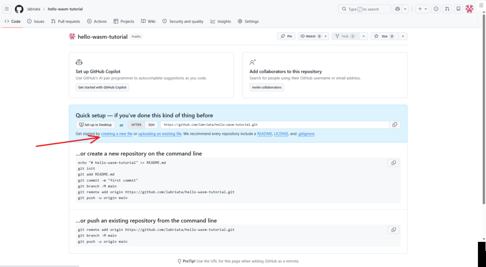Copy the create new repository commands
Screen dimensions: 486x267
[x=393, y=163]
